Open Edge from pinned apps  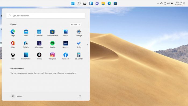pyautogui.click(x=13, y=33)
